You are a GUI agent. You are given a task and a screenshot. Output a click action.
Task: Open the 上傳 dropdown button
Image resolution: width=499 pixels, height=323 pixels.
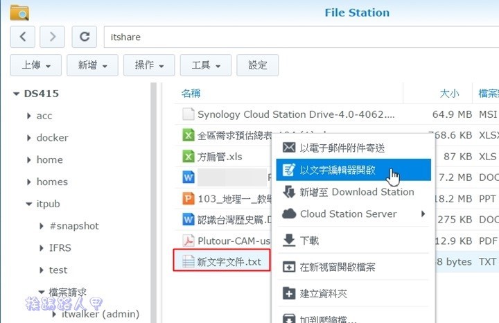(36, 65)
